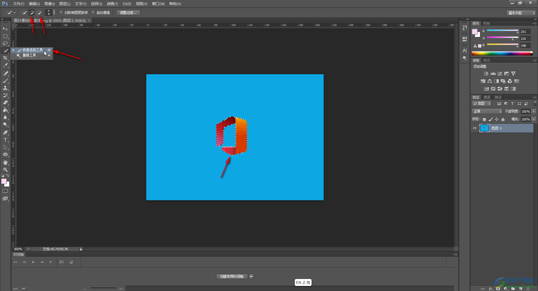Click the 调整边缘... button
This screenshot has height=291, width=538.
pyautogui.click(x=128, y=13)
